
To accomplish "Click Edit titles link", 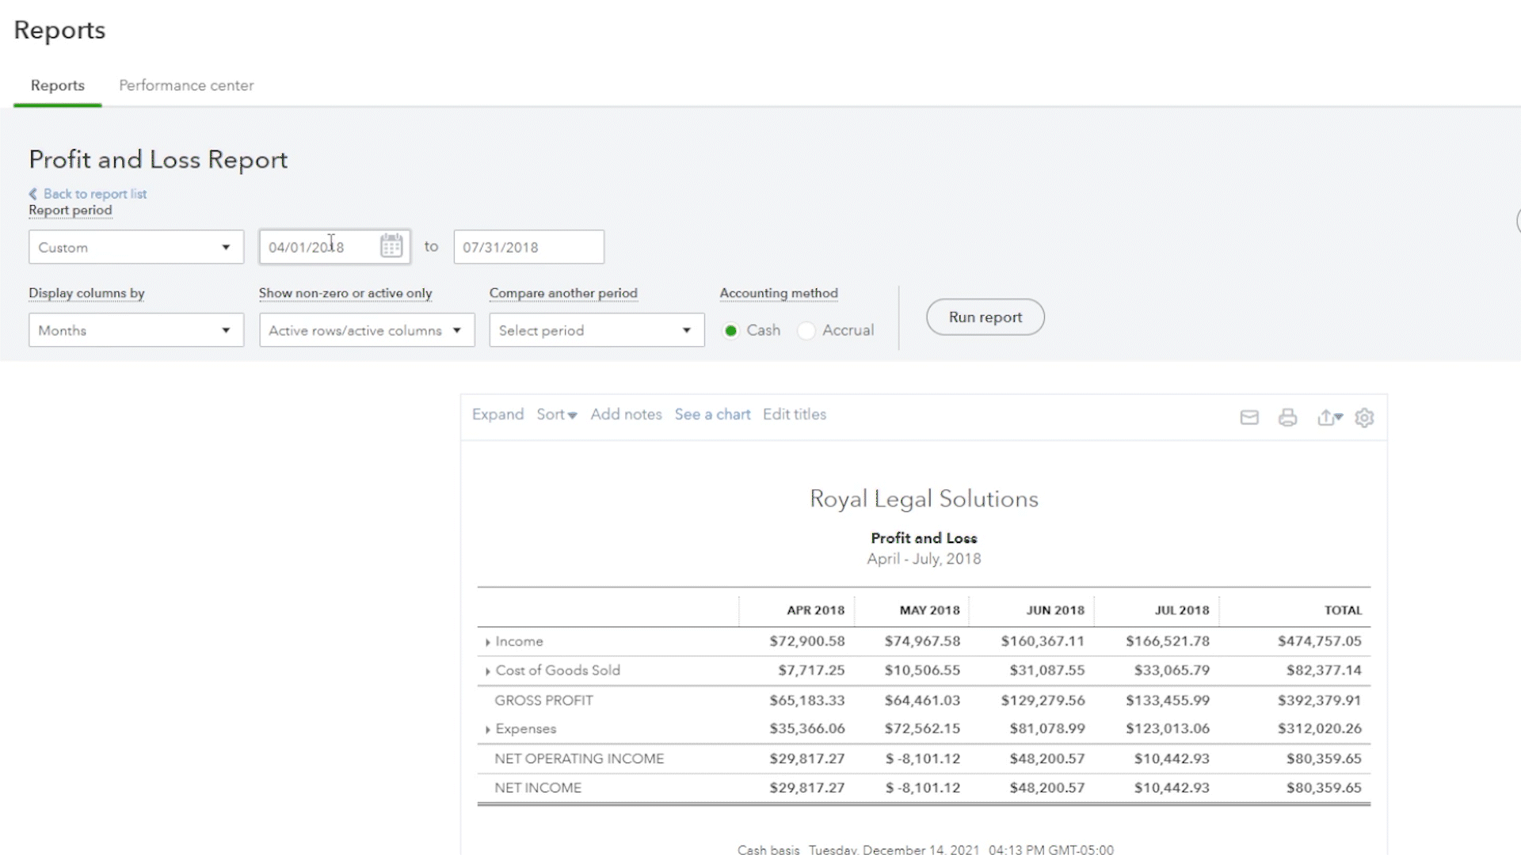I will [x=795, y=414].
